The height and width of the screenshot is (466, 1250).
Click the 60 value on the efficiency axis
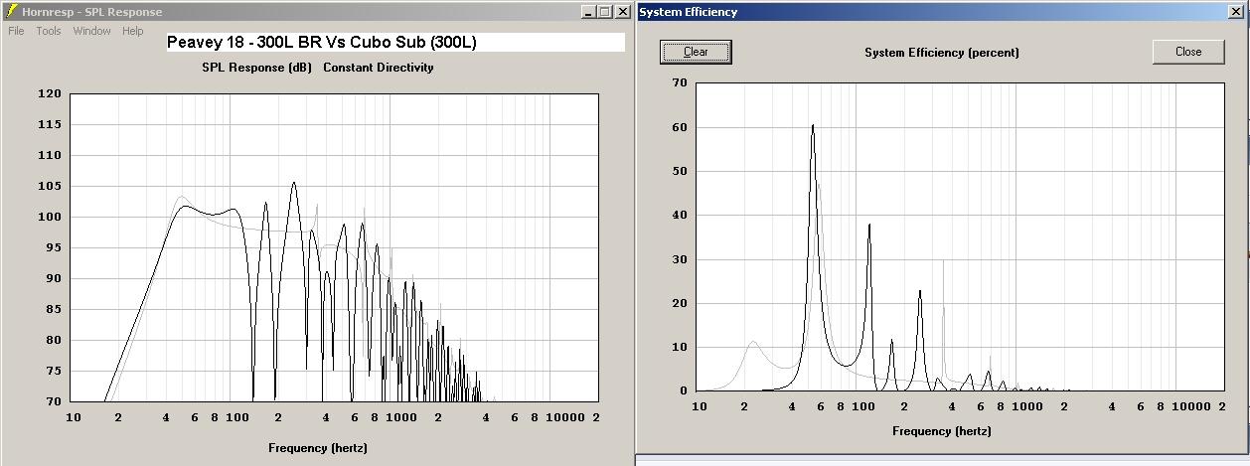[680, 127]
